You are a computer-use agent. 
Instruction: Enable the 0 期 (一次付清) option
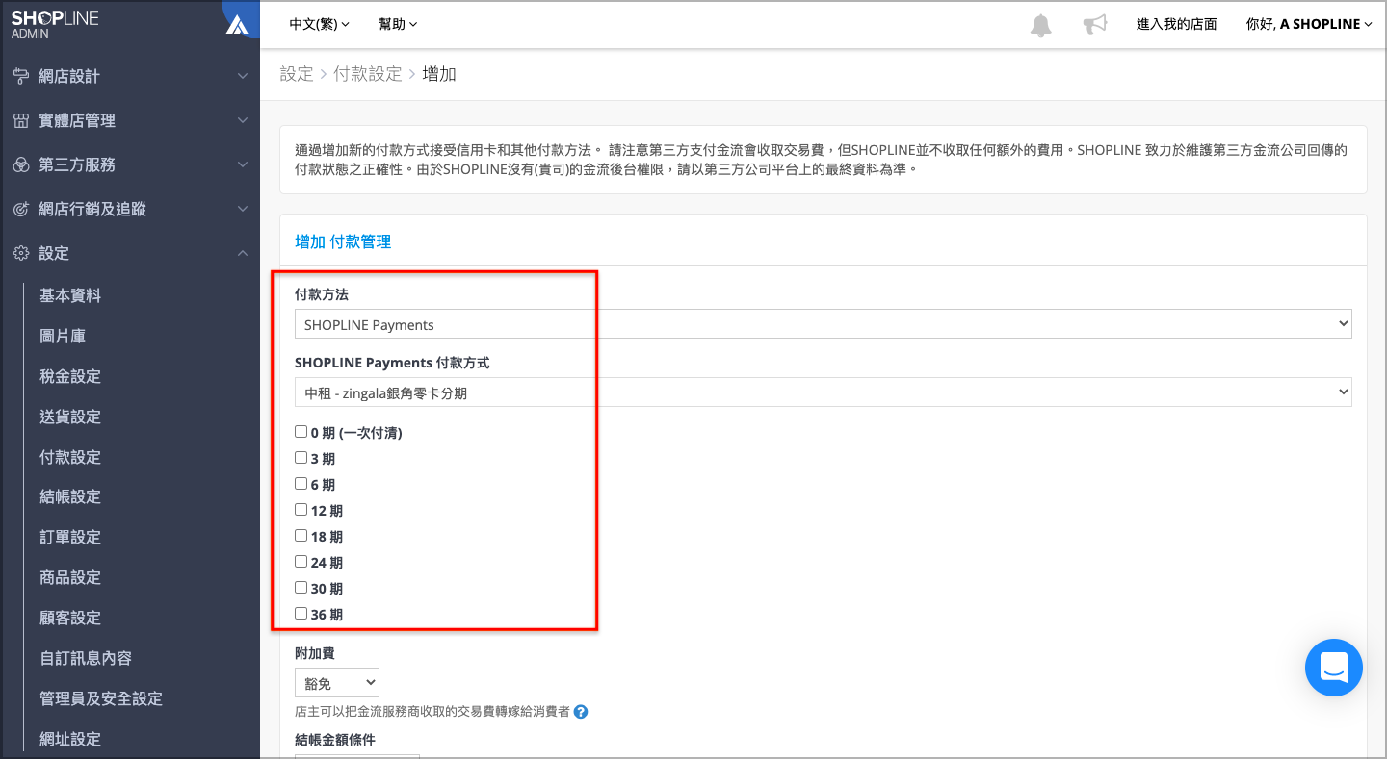(301, 431)
